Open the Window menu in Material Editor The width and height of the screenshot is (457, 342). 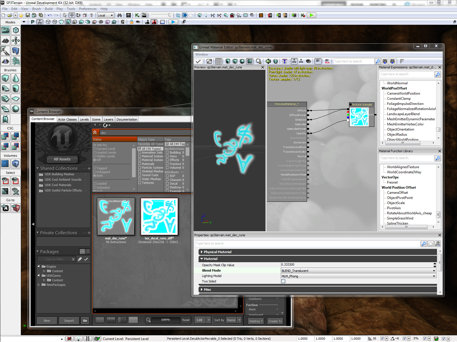coord(202,54)
